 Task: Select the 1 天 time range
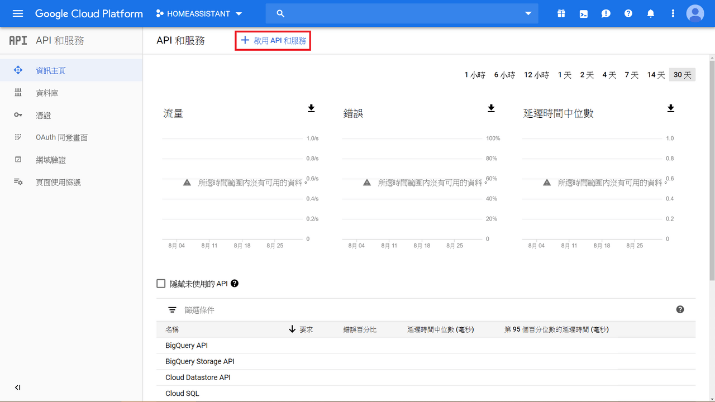coord(565,75)
